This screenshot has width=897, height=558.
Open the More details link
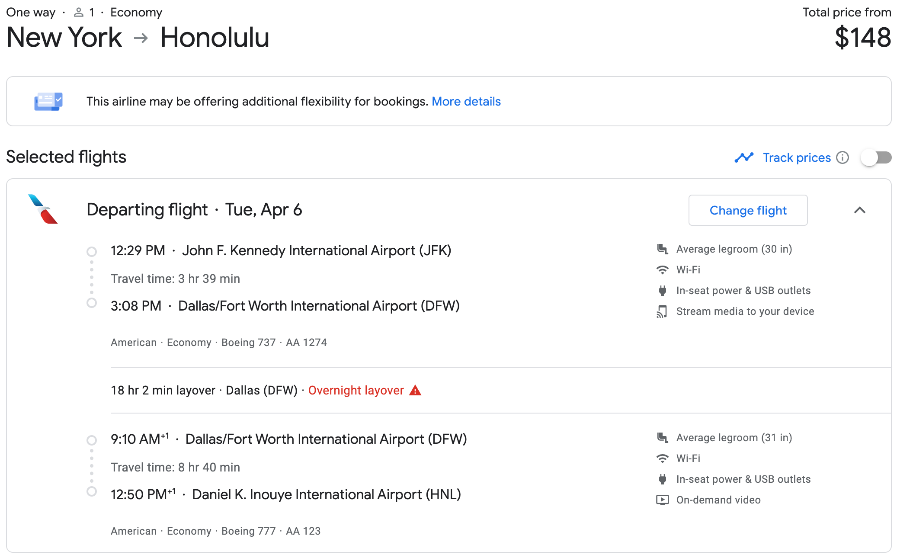466,102
